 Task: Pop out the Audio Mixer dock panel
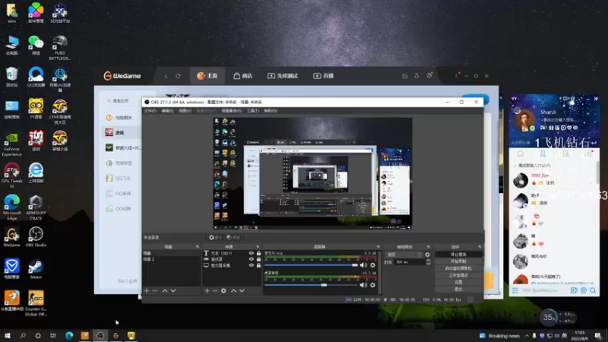[378, 246]
